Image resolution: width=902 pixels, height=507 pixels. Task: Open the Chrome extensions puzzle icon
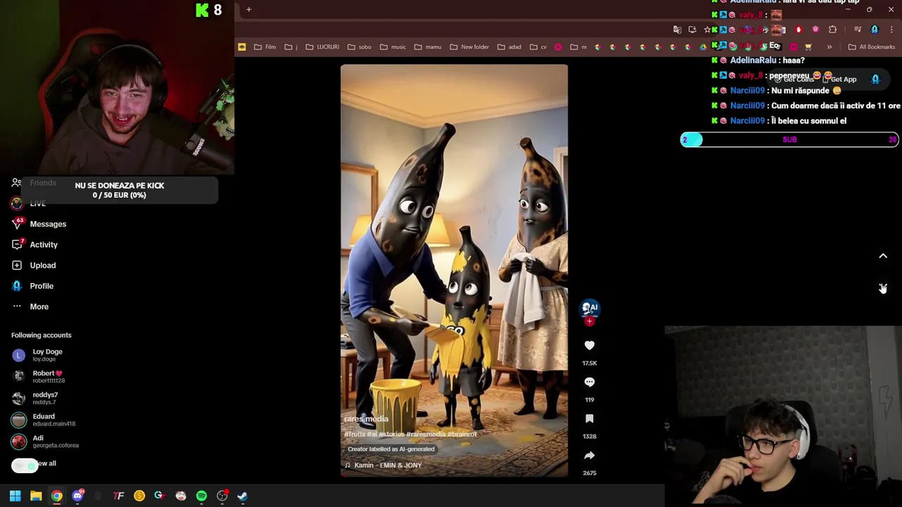(x=833, y=30)
